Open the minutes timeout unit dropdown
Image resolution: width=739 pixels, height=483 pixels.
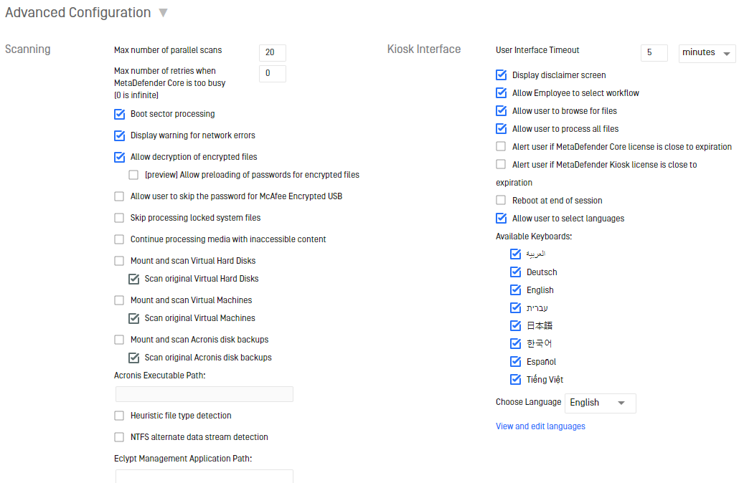pyautogui.click(x=707, y=53)
